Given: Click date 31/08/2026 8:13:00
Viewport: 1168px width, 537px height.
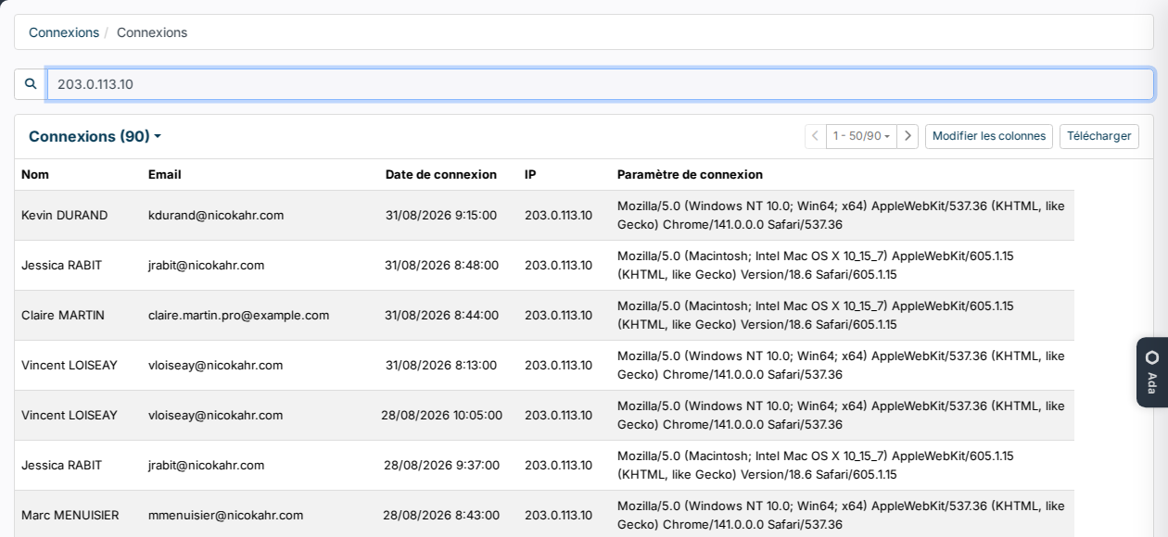Looking at the screenshot, I should click(x=441, y=365).
